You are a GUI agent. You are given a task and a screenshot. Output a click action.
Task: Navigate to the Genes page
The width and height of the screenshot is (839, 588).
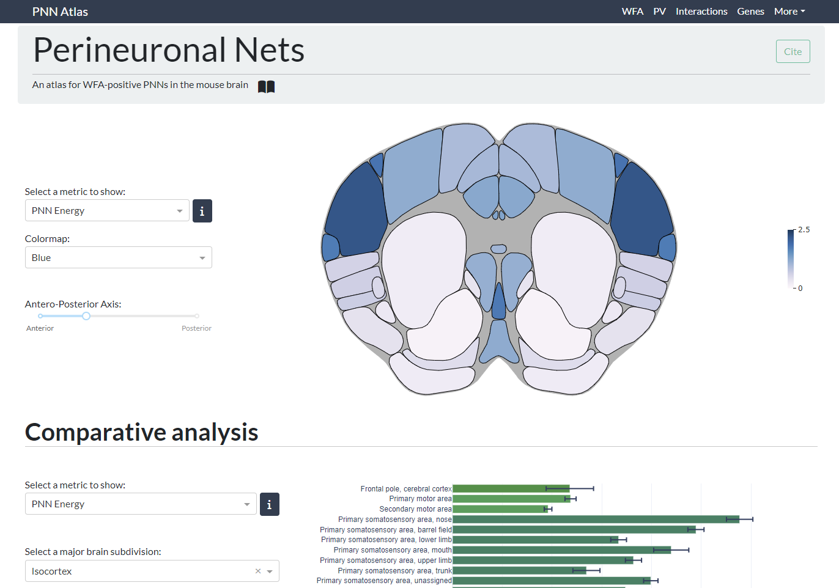750,12
